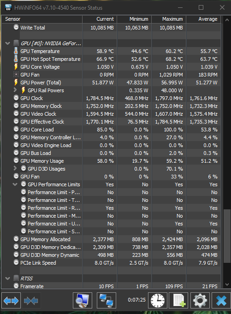Reset the elapsed time clock icon

click(x=158, y=300)
